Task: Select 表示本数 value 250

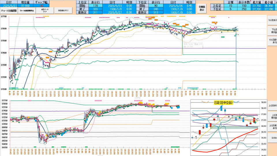Action: [x=244, y=9]
